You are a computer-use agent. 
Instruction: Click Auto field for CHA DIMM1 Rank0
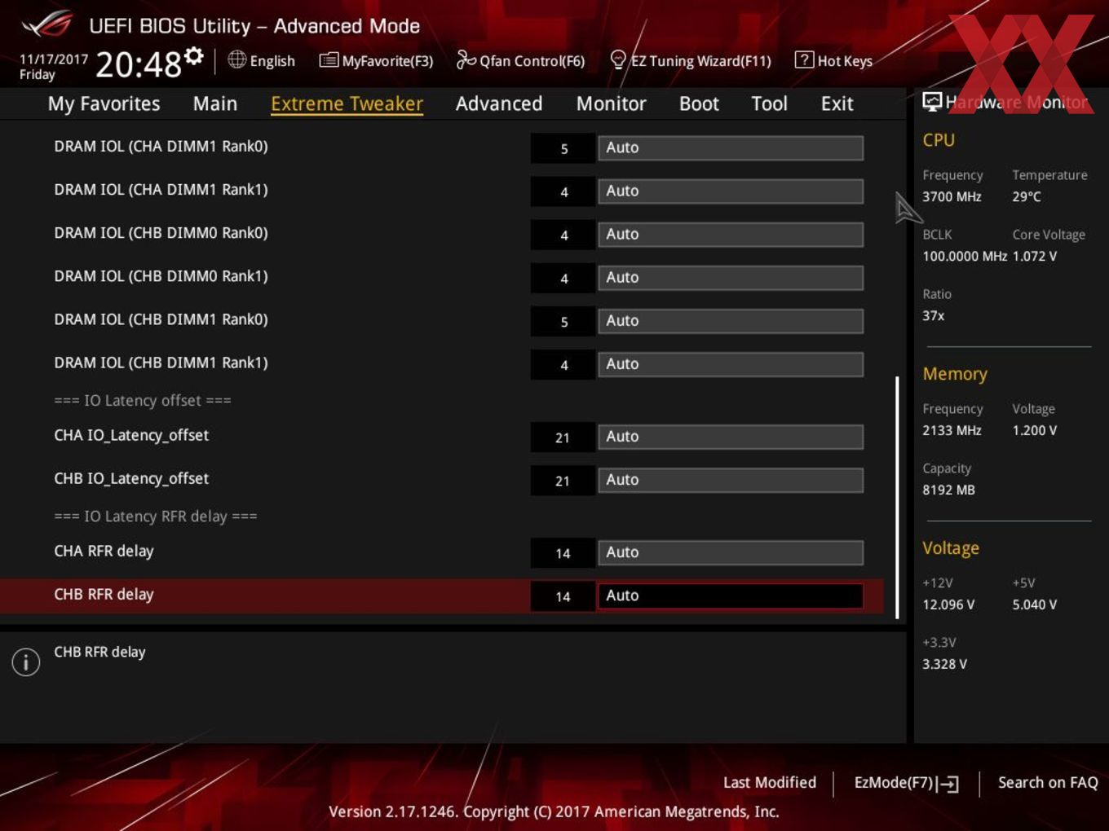[x=731, y=147]
